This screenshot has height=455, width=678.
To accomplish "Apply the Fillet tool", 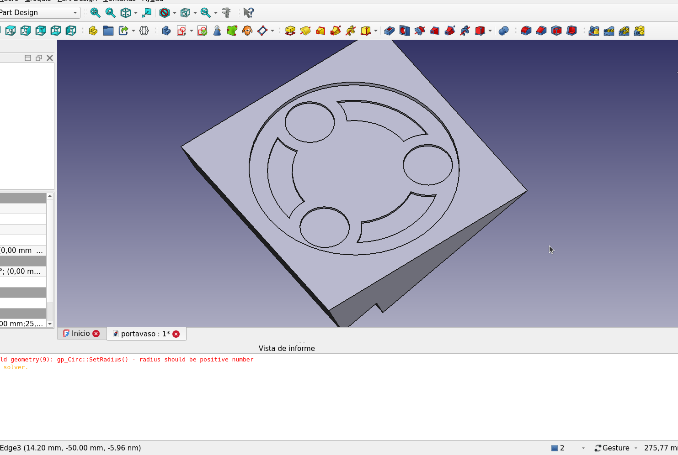I will tap(526, 31).
